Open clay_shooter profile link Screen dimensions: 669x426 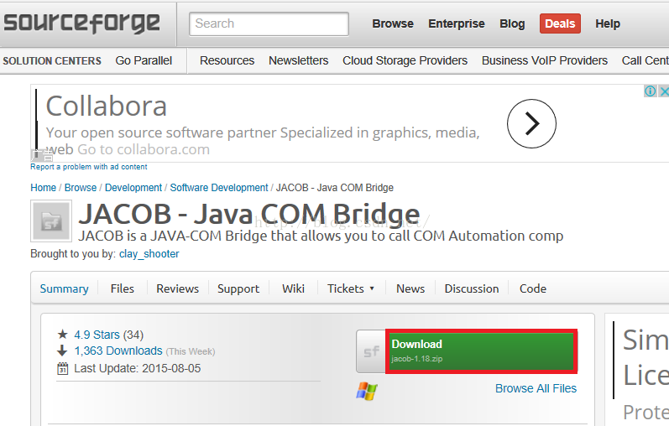click(149, 254)
